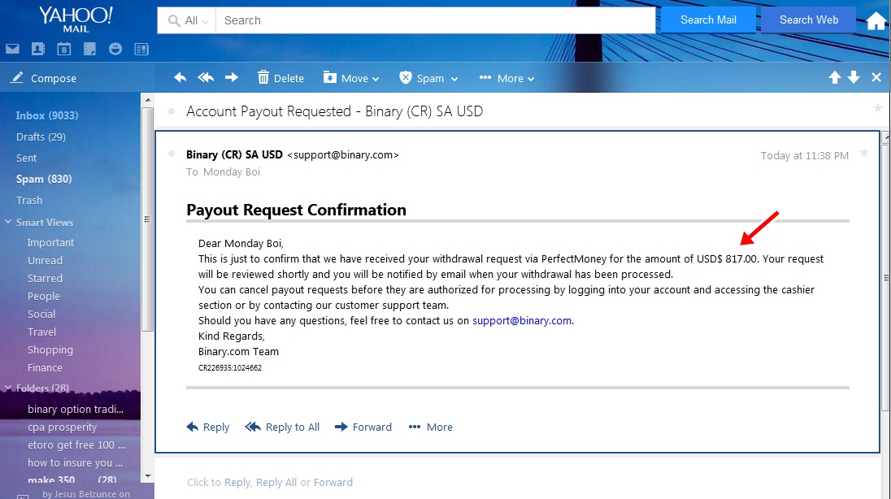Click the Reply arrow in top toolbar
This screenshot has height=499, width=891.
pyautogui.click(x=180, y=77)
